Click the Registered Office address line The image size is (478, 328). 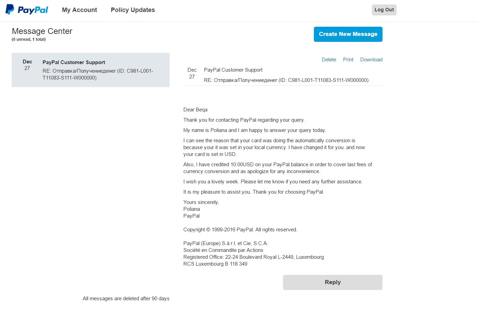(x=253, y=257)
